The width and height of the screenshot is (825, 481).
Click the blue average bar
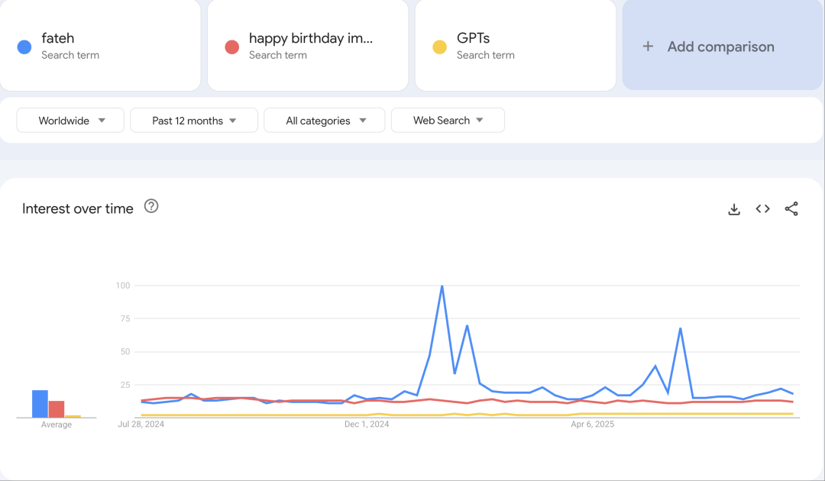point(40,404)
